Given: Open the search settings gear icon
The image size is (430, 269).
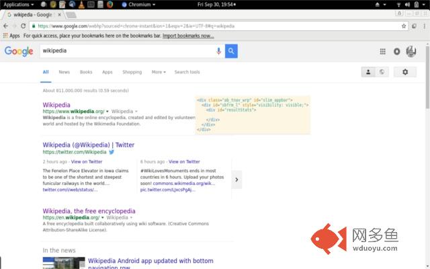Looking at the screenshot, I should pos(405,72).
